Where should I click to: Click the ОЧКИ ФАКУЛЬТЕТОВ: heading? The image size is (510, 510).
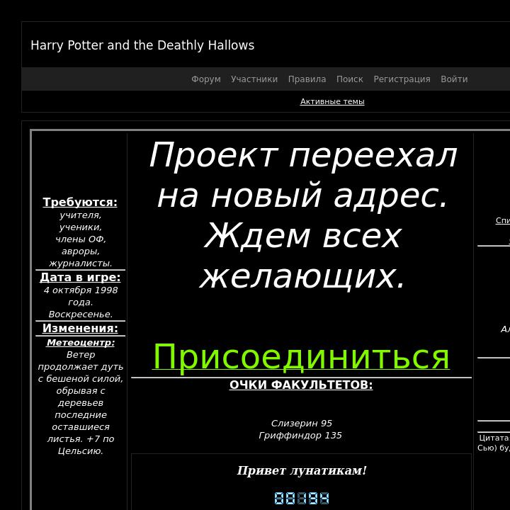301,385
